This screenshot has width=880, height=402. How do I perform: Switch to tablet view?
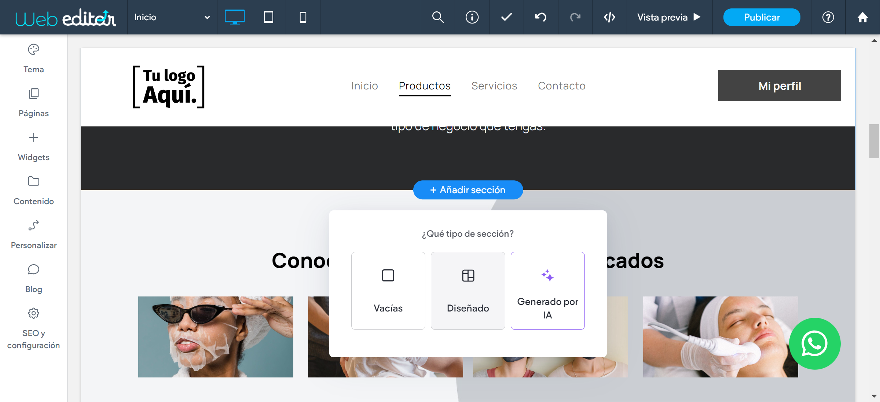click(x=268, y=17)
